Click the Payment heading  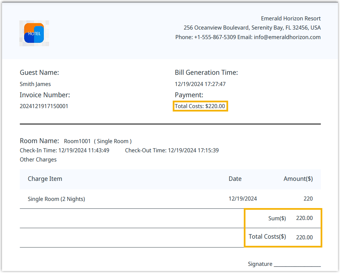(x=189, y=95)
